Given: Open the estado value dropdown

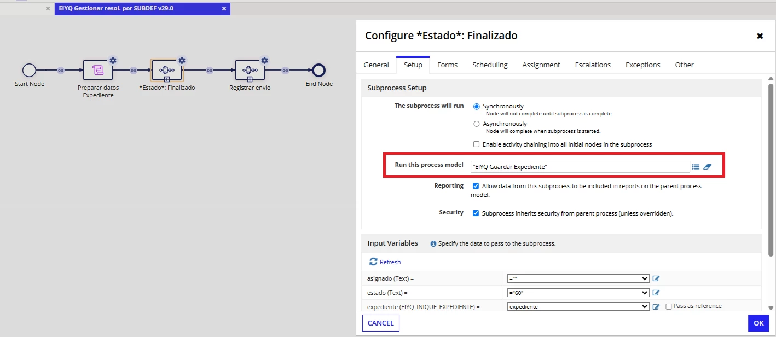Looking at the screenshot, I should 578,293.
